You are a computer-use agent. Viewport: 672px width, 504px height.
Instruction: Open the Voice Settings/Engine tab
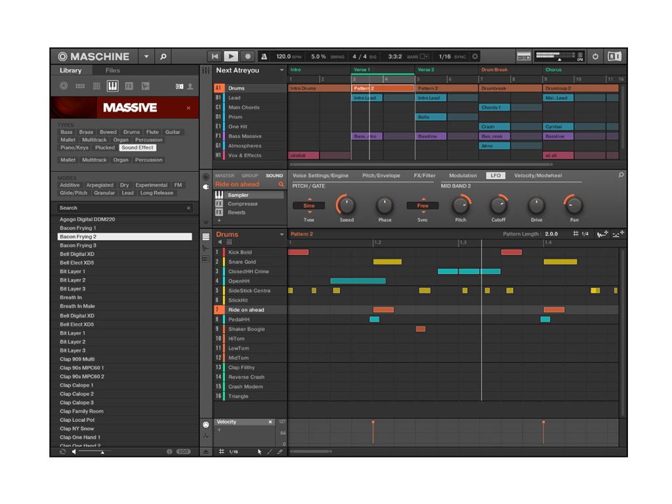click(x=320, y=176)
